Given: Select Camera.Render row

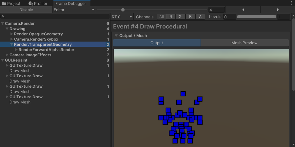Looking at the screenshot, I should 55,24.
